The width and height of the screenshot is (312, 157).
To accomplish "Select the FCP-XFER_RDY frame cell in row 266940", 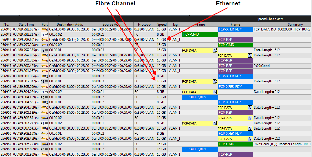I will [x=235, y=30].
